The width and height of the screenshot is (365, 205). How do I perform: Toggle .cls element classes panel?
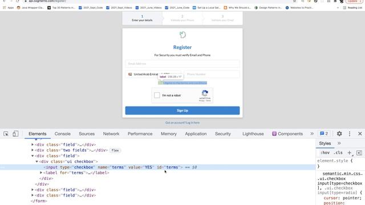[338, 153]
